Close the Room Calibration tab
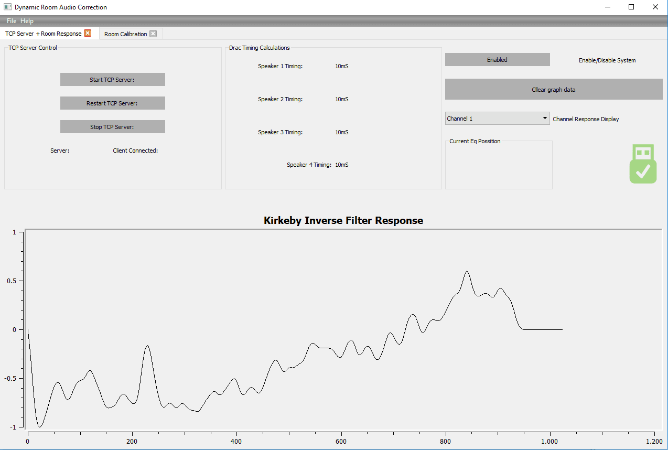Screen dimensions: 668x450 [x=153, y=34]
